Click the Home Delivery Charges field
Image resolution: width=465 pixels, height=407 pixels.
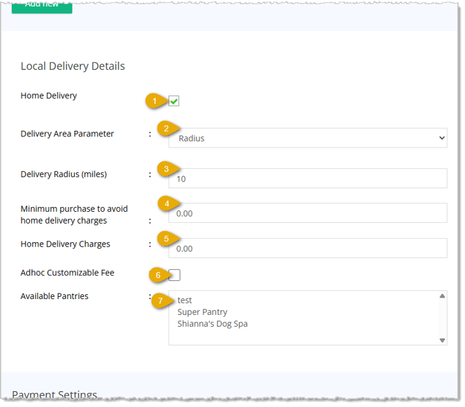coord(308,248)
